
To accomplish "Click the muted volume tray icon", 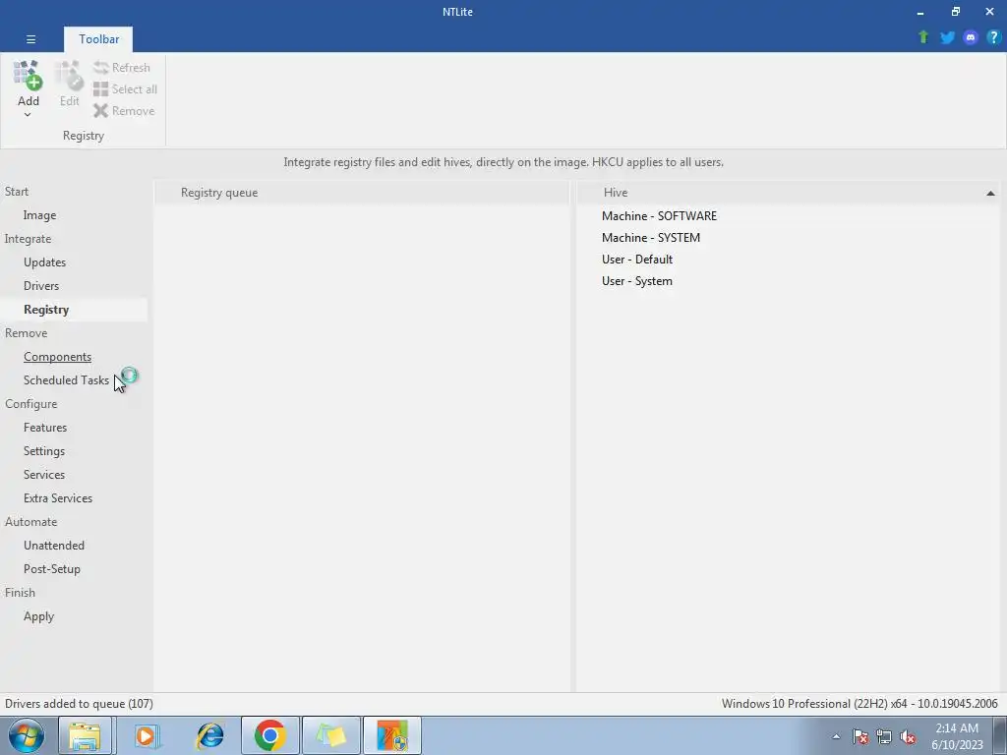I will point(908,736).
